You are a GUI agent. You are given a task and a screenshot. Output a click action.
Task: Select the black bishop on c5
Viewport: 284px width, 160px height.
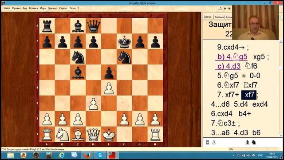78,73
